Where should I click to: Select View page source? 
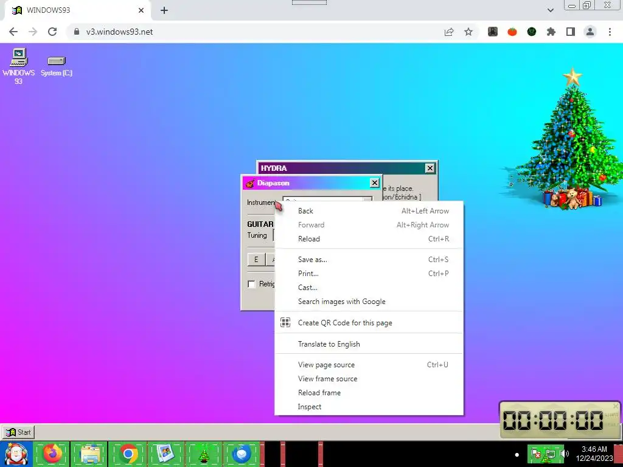pyautogui.click(x=369, y=365)
